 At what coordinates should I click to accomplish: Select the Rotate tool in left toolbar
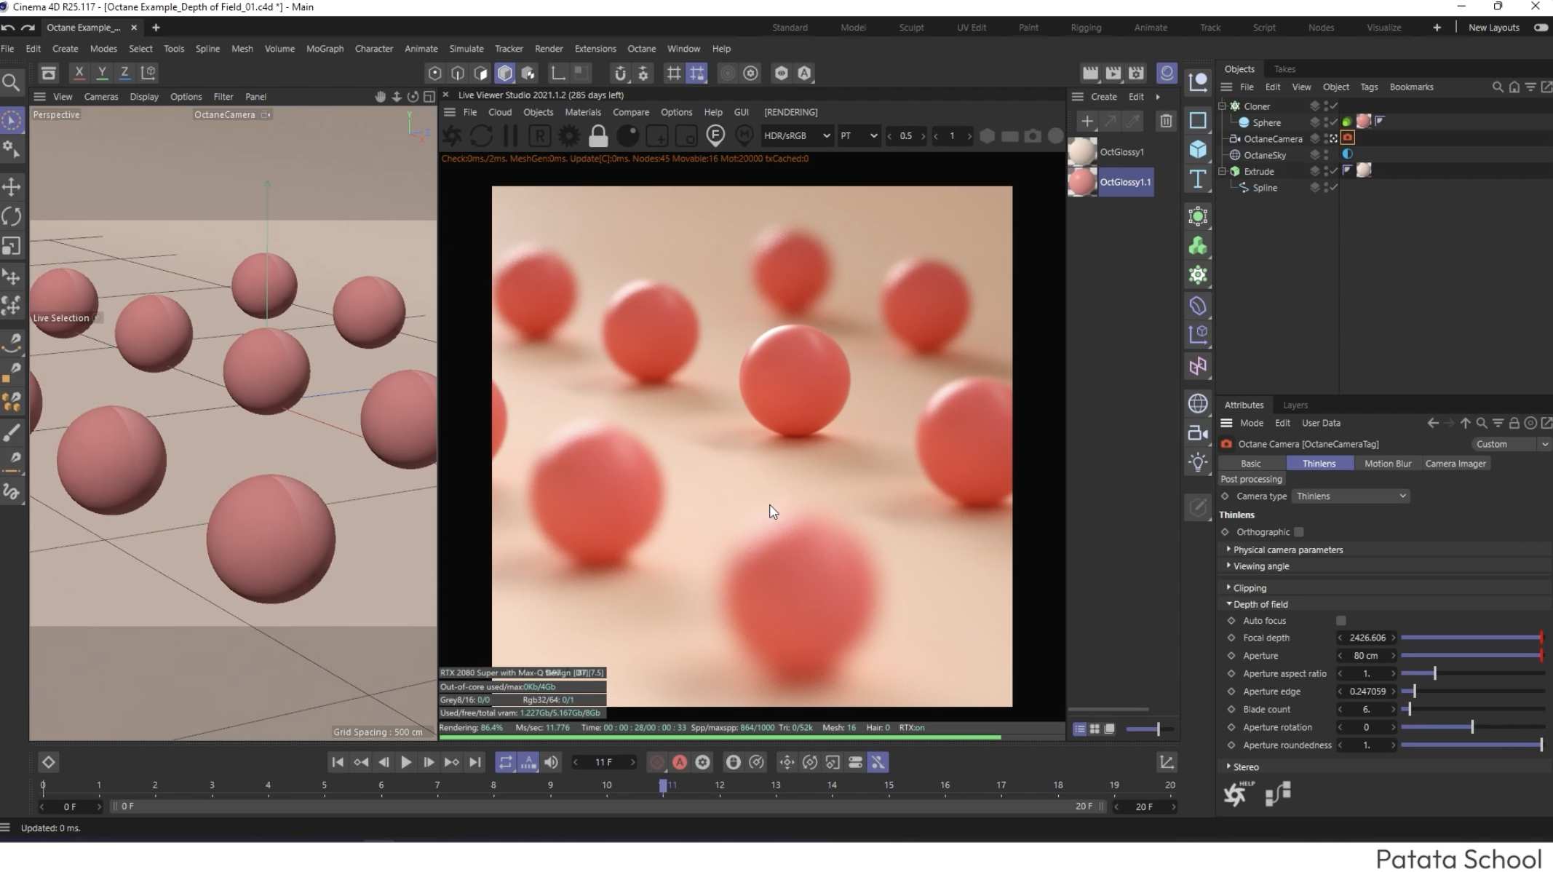(12, 216)
